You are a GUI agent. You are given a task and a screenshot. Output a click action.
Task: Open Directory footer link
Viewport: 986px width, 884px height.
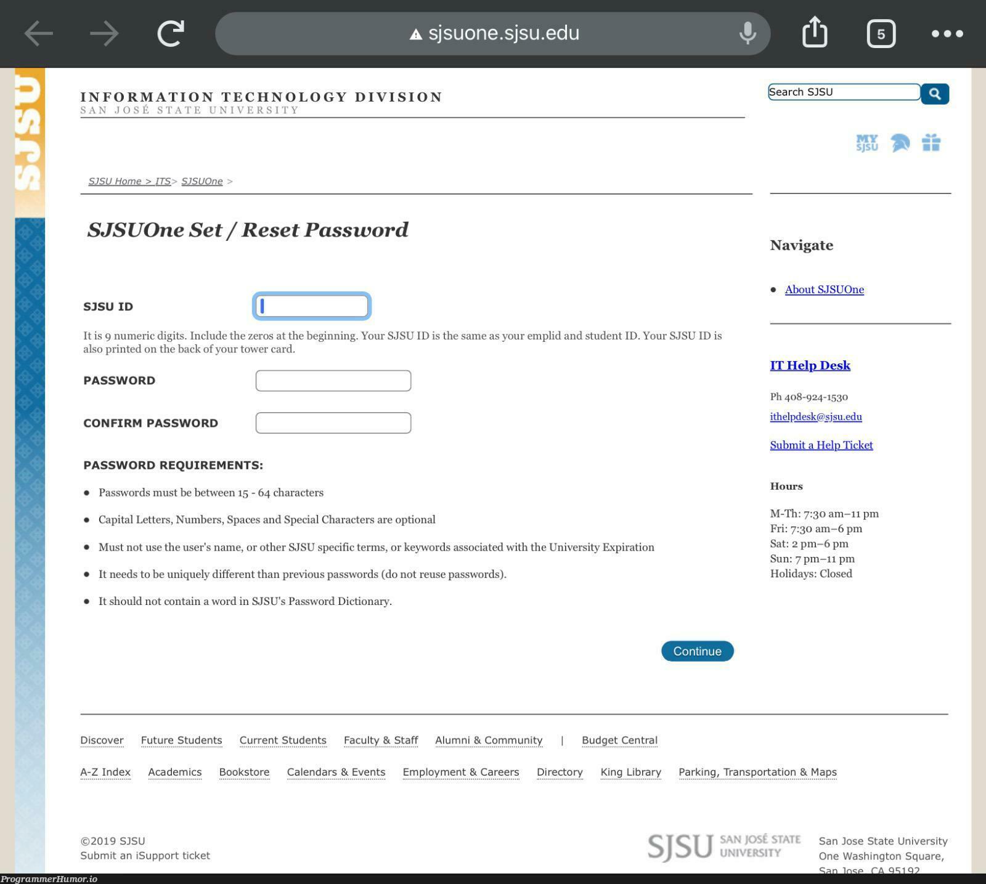pyautogui.click(x=560, y=772)
